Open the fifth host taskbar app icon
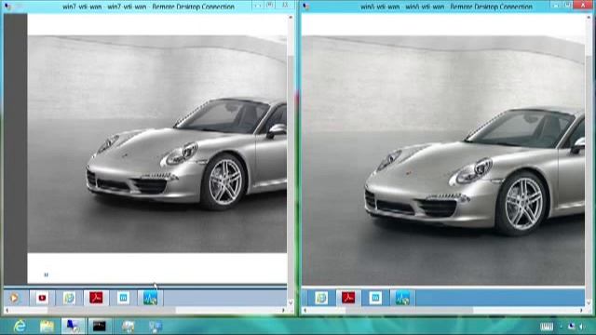596x335 pixels. (129, 327)
